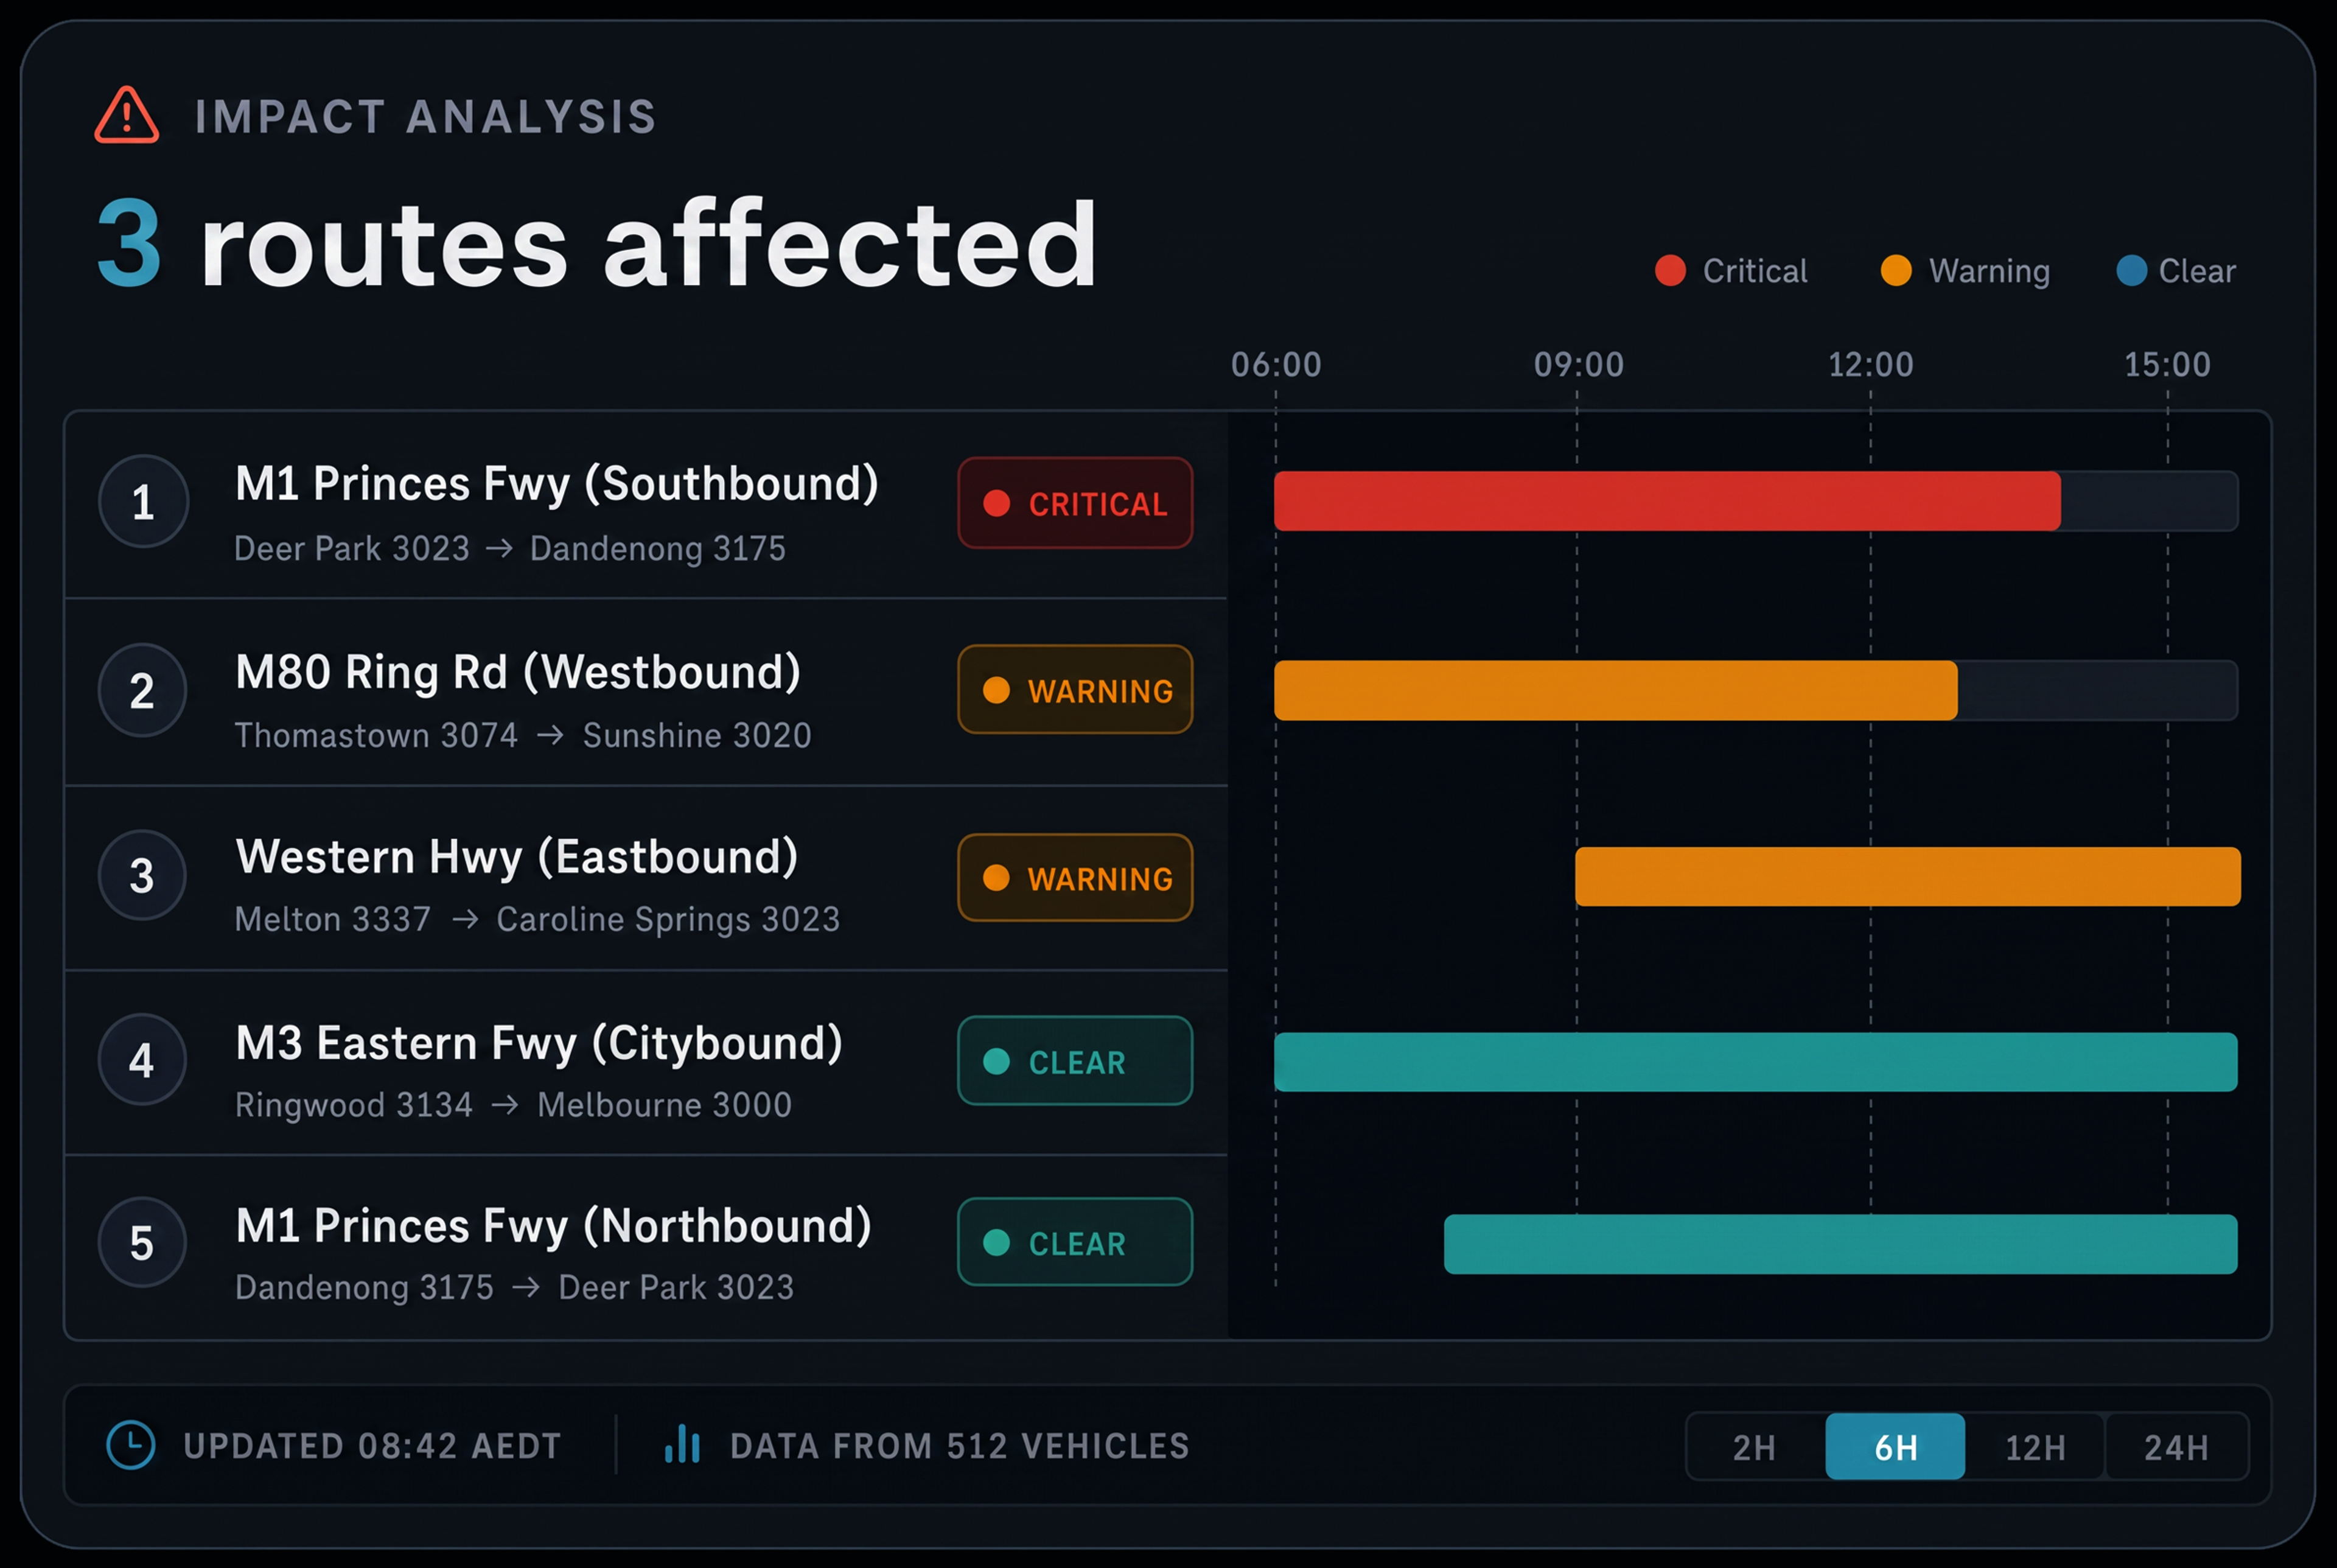Click the blue Clear legend dot
The width and height of the screenshot is (2337, 1568).
coord(2131,270)
